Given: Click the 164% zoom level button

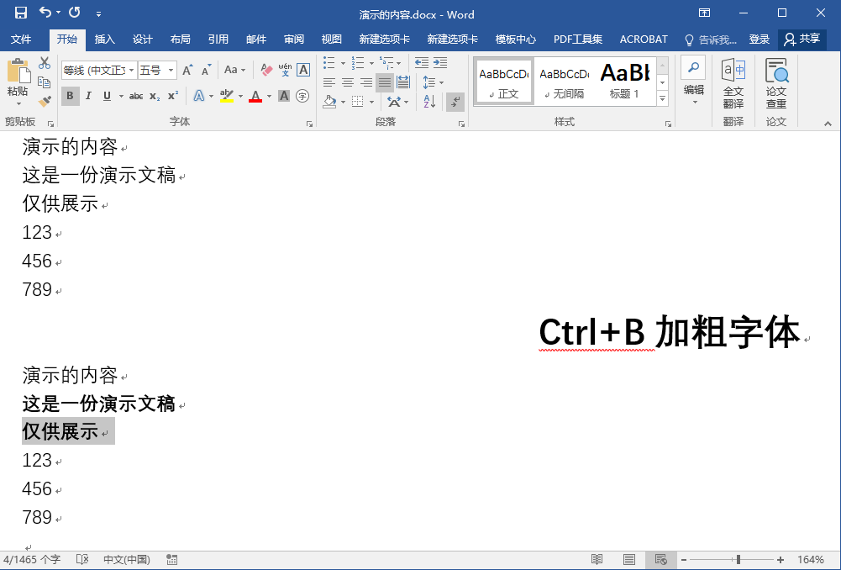Looking at the screenshot, I should [811, 560].
